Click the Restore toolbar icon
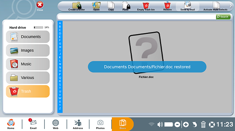 tap(167, 6)
